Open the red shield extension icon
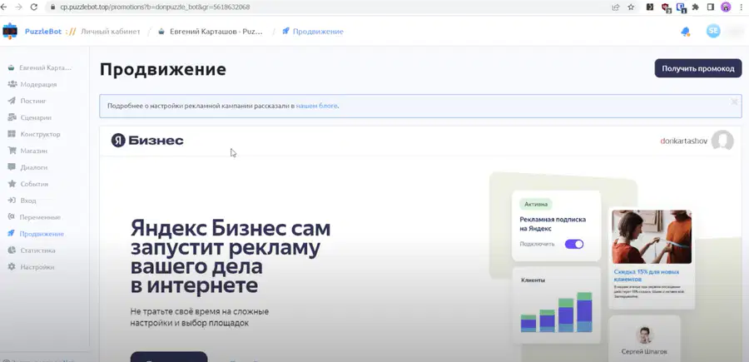Image resolution: width=749 pixels, height=362 pixels. pyautogui.click(x=666, y=7)
